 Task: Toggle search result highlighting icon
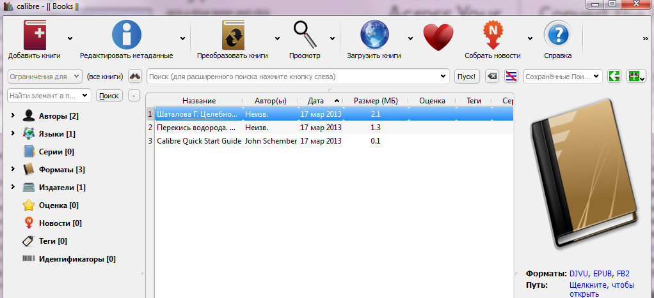511,77
